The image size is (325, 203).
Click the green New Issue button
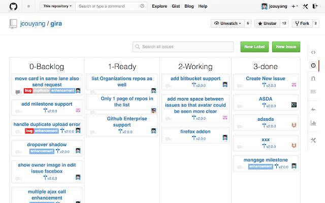(x=287, y=47)
